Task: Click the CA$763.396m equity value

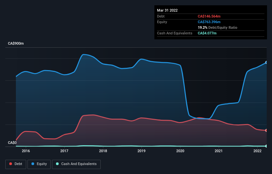Action: tap(209, 22)
